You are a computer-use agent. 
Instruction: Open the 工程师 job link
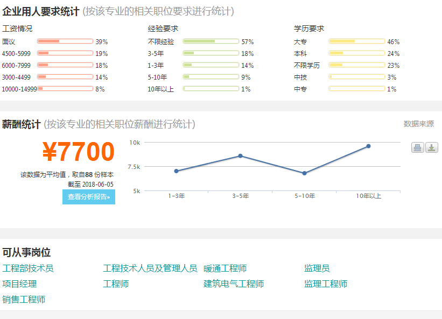coord(116,284)
